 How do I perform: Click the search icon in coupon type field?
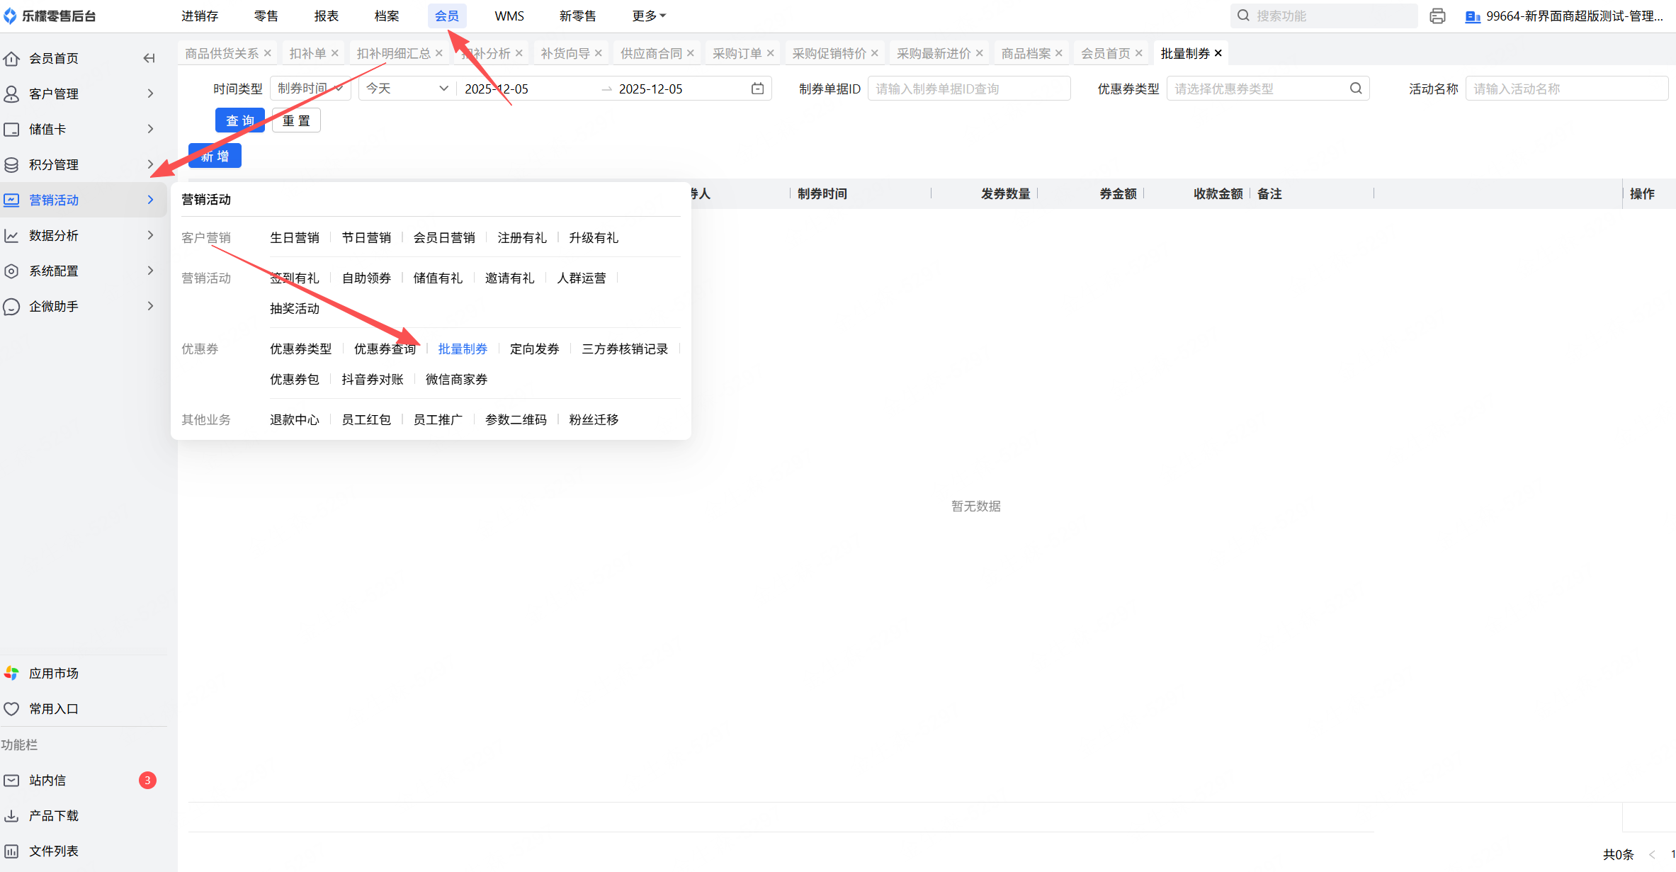click(x=1355, y=89)
